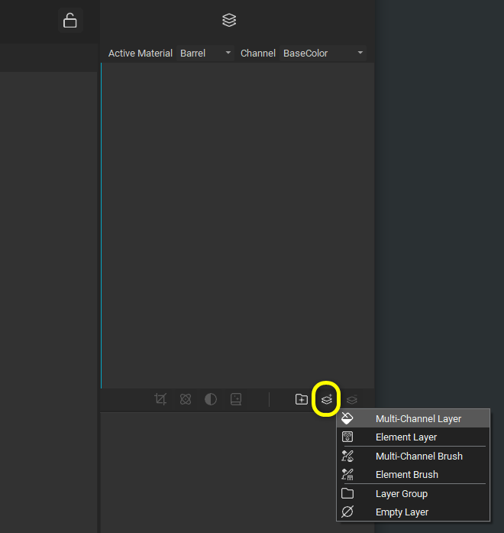Click the remove layer icon with minus

[351, 399]
